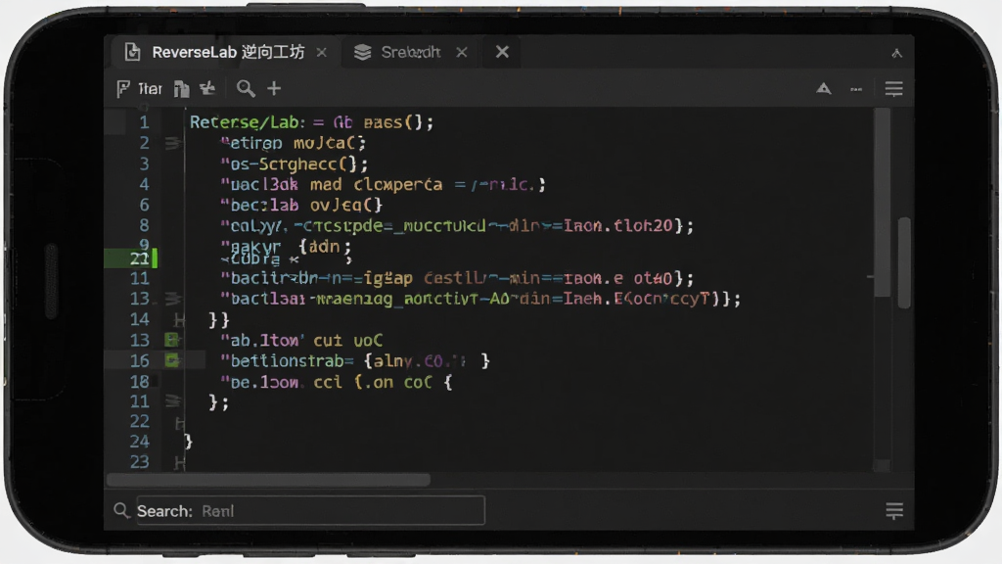The height and width of the screenshot is (564, 1002).
Task: Focus the Search input field
Action: click(x=310, y=511)
